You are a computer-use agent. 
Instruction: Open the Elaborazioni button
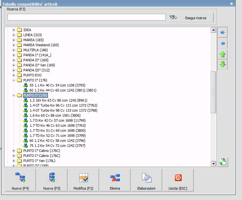[x=146, y=180]
